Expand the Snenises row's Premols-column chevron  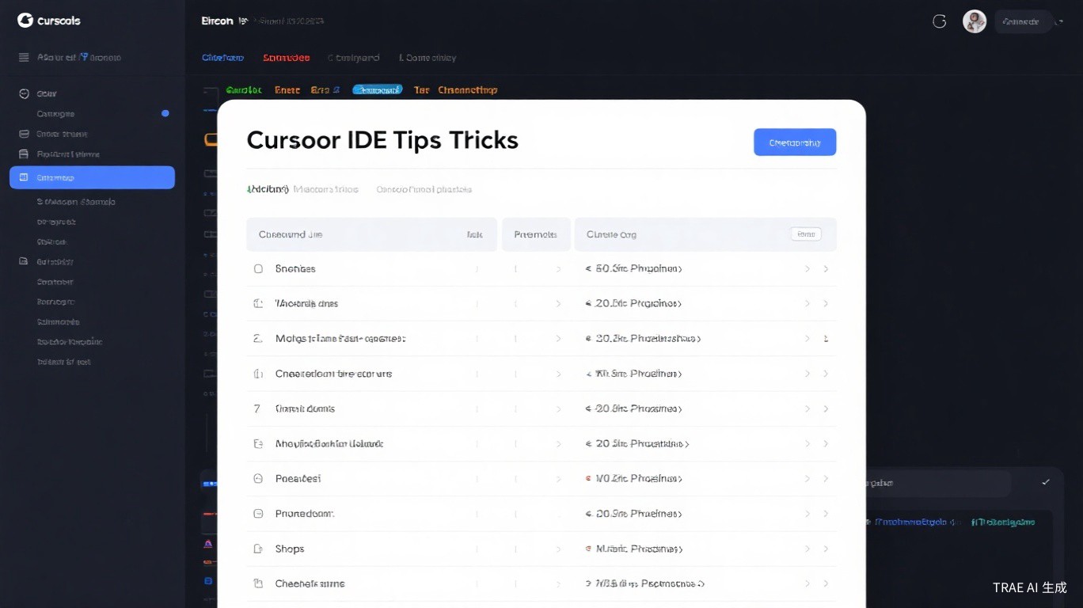pyautogui.click(x=558, y=268)
